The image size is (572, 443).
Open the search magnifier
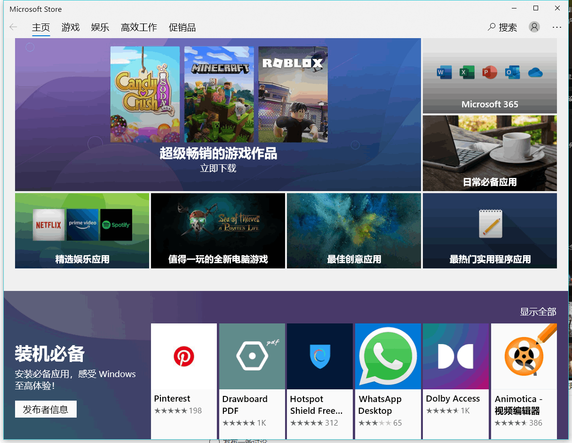492,27
